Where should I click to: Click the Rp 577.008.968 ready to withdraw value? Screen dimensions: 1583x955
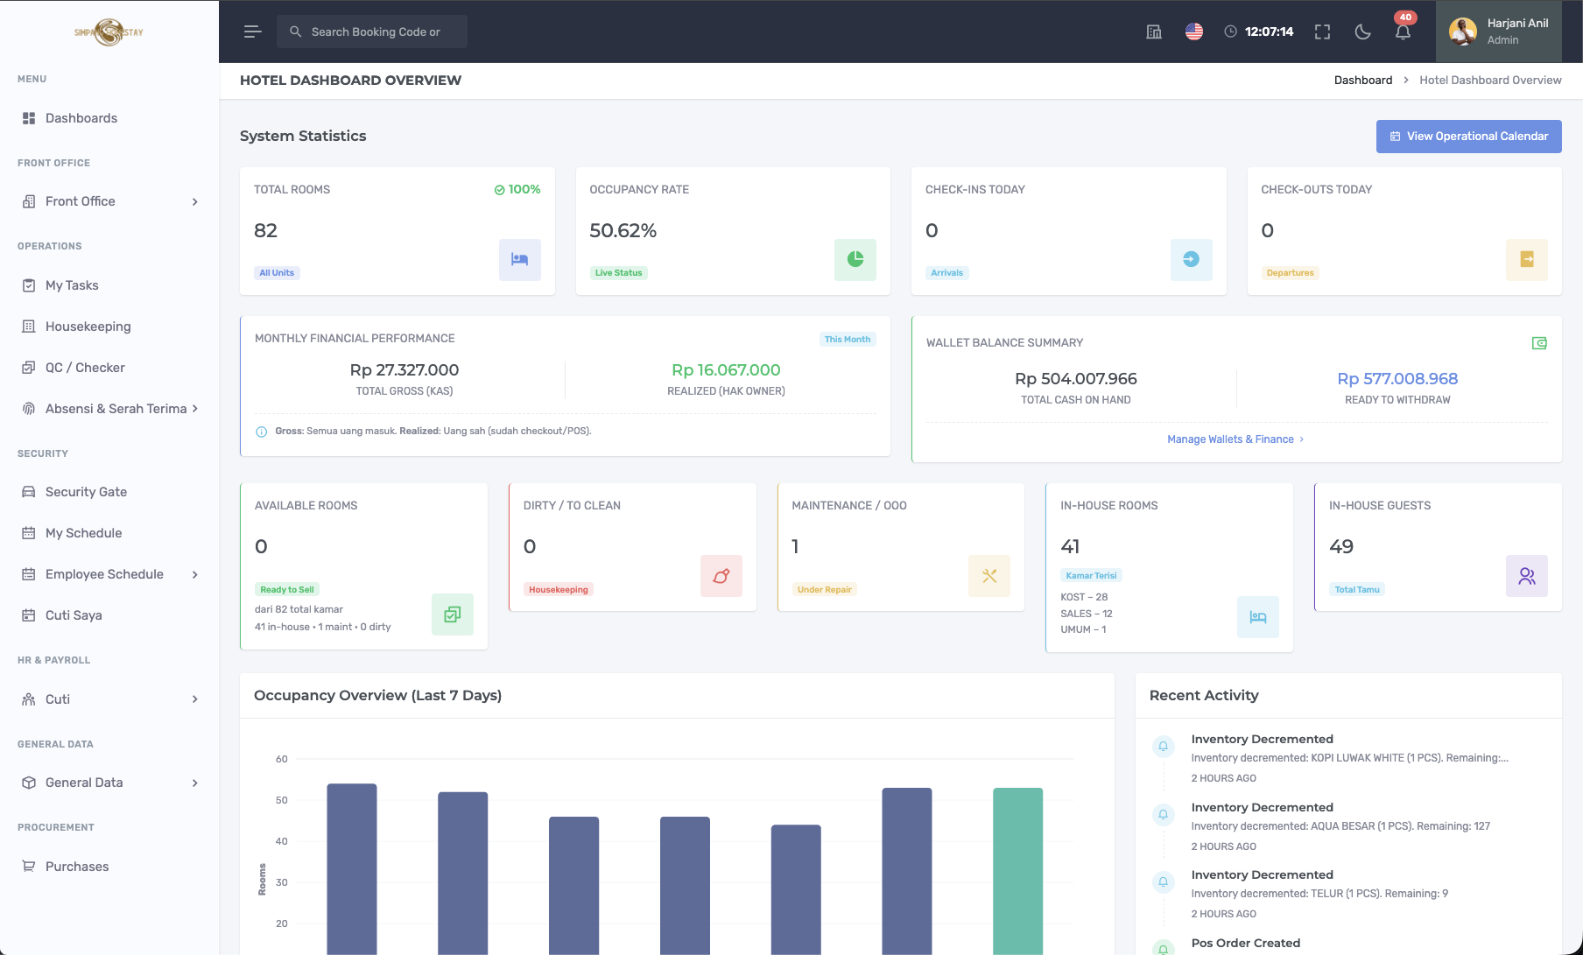[1397, 379]
